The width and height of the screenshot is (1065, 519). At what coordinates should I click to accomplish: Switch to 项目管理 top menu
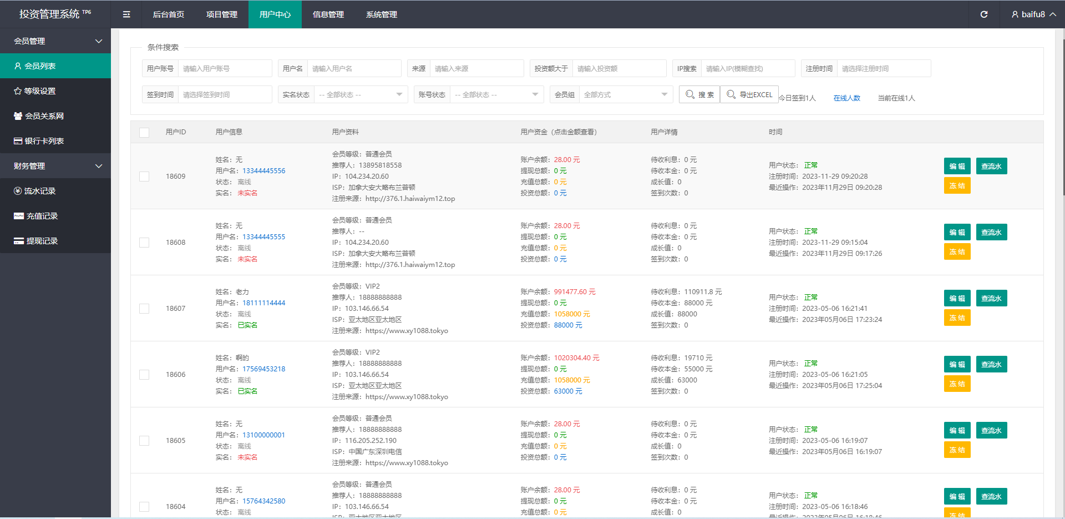(x=222, y=14)
